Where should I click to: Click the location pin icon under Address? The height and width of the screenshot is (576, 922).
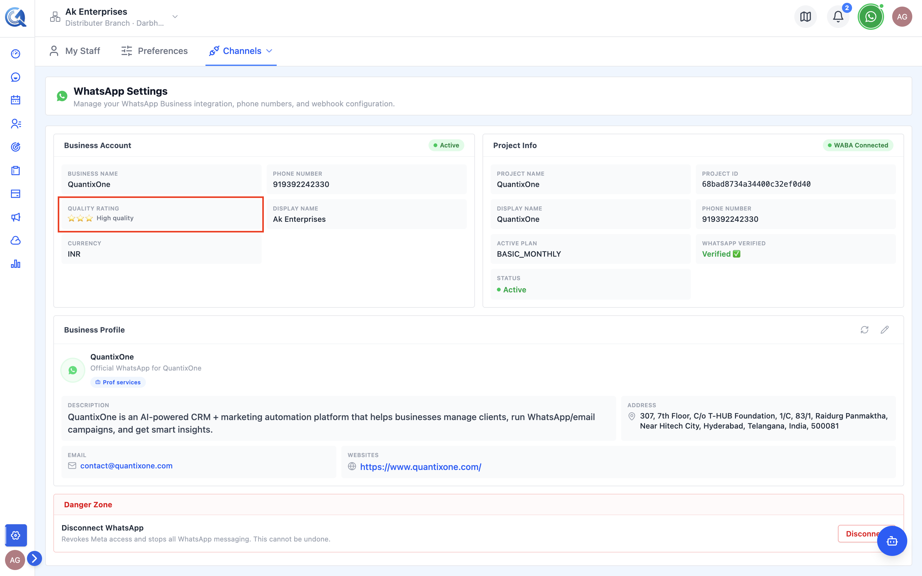click(632, 416)
